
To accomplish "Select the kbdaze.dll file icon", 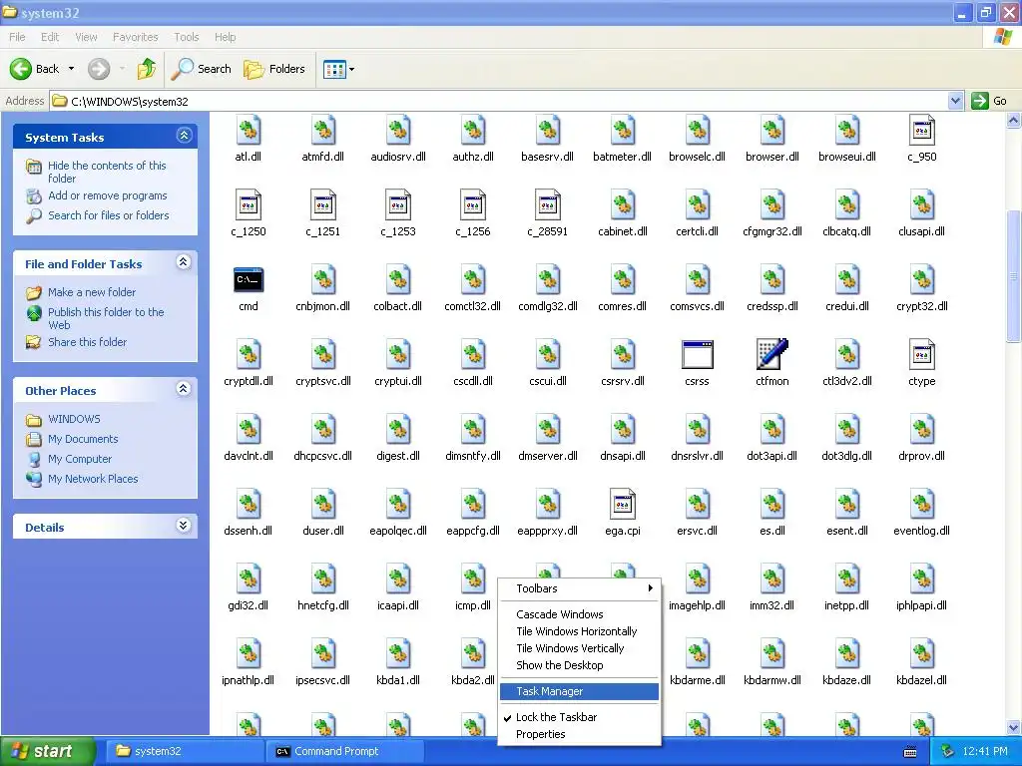I will pyautogui.click(x=846, y=654).
